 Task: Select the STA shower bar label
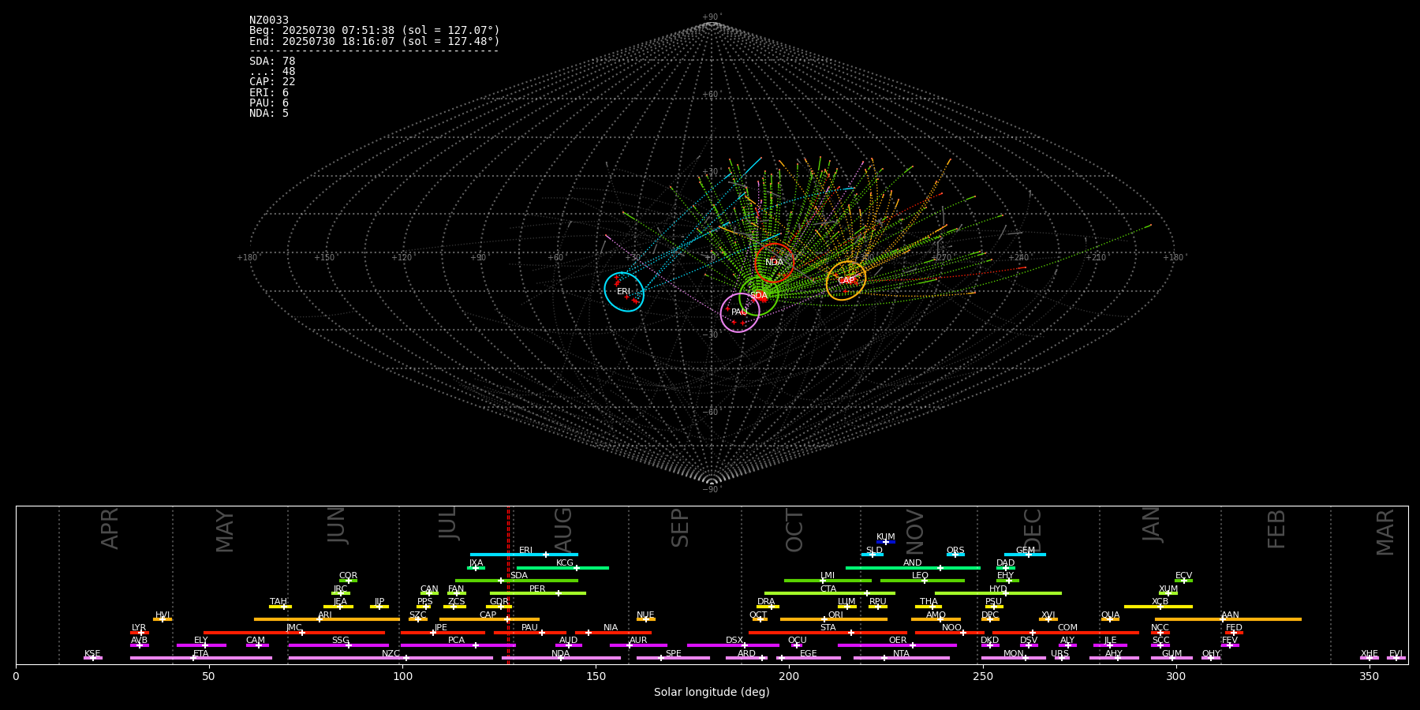point(828,627)
